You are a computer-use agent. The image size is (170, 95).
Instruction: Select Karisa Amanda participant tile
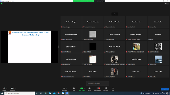pyautogui.click(x=71, y=59)
